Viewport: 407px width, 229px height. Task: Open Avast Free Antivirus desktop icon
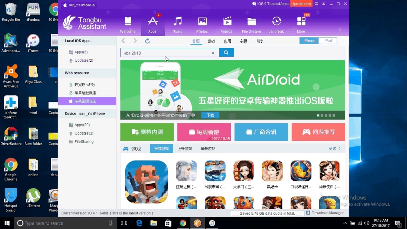pos(11,76)
